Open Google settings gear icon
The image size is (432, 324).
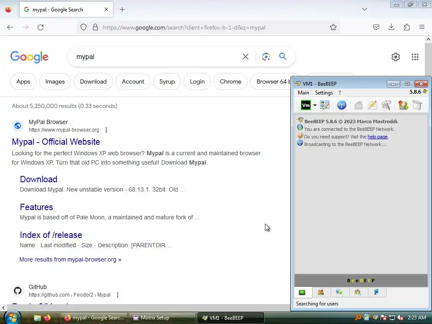coord(396,57)
